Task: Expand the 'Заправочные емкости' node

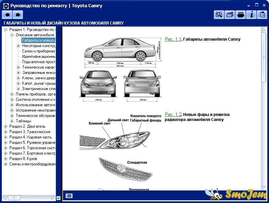Action: click(x=18, y=73)
